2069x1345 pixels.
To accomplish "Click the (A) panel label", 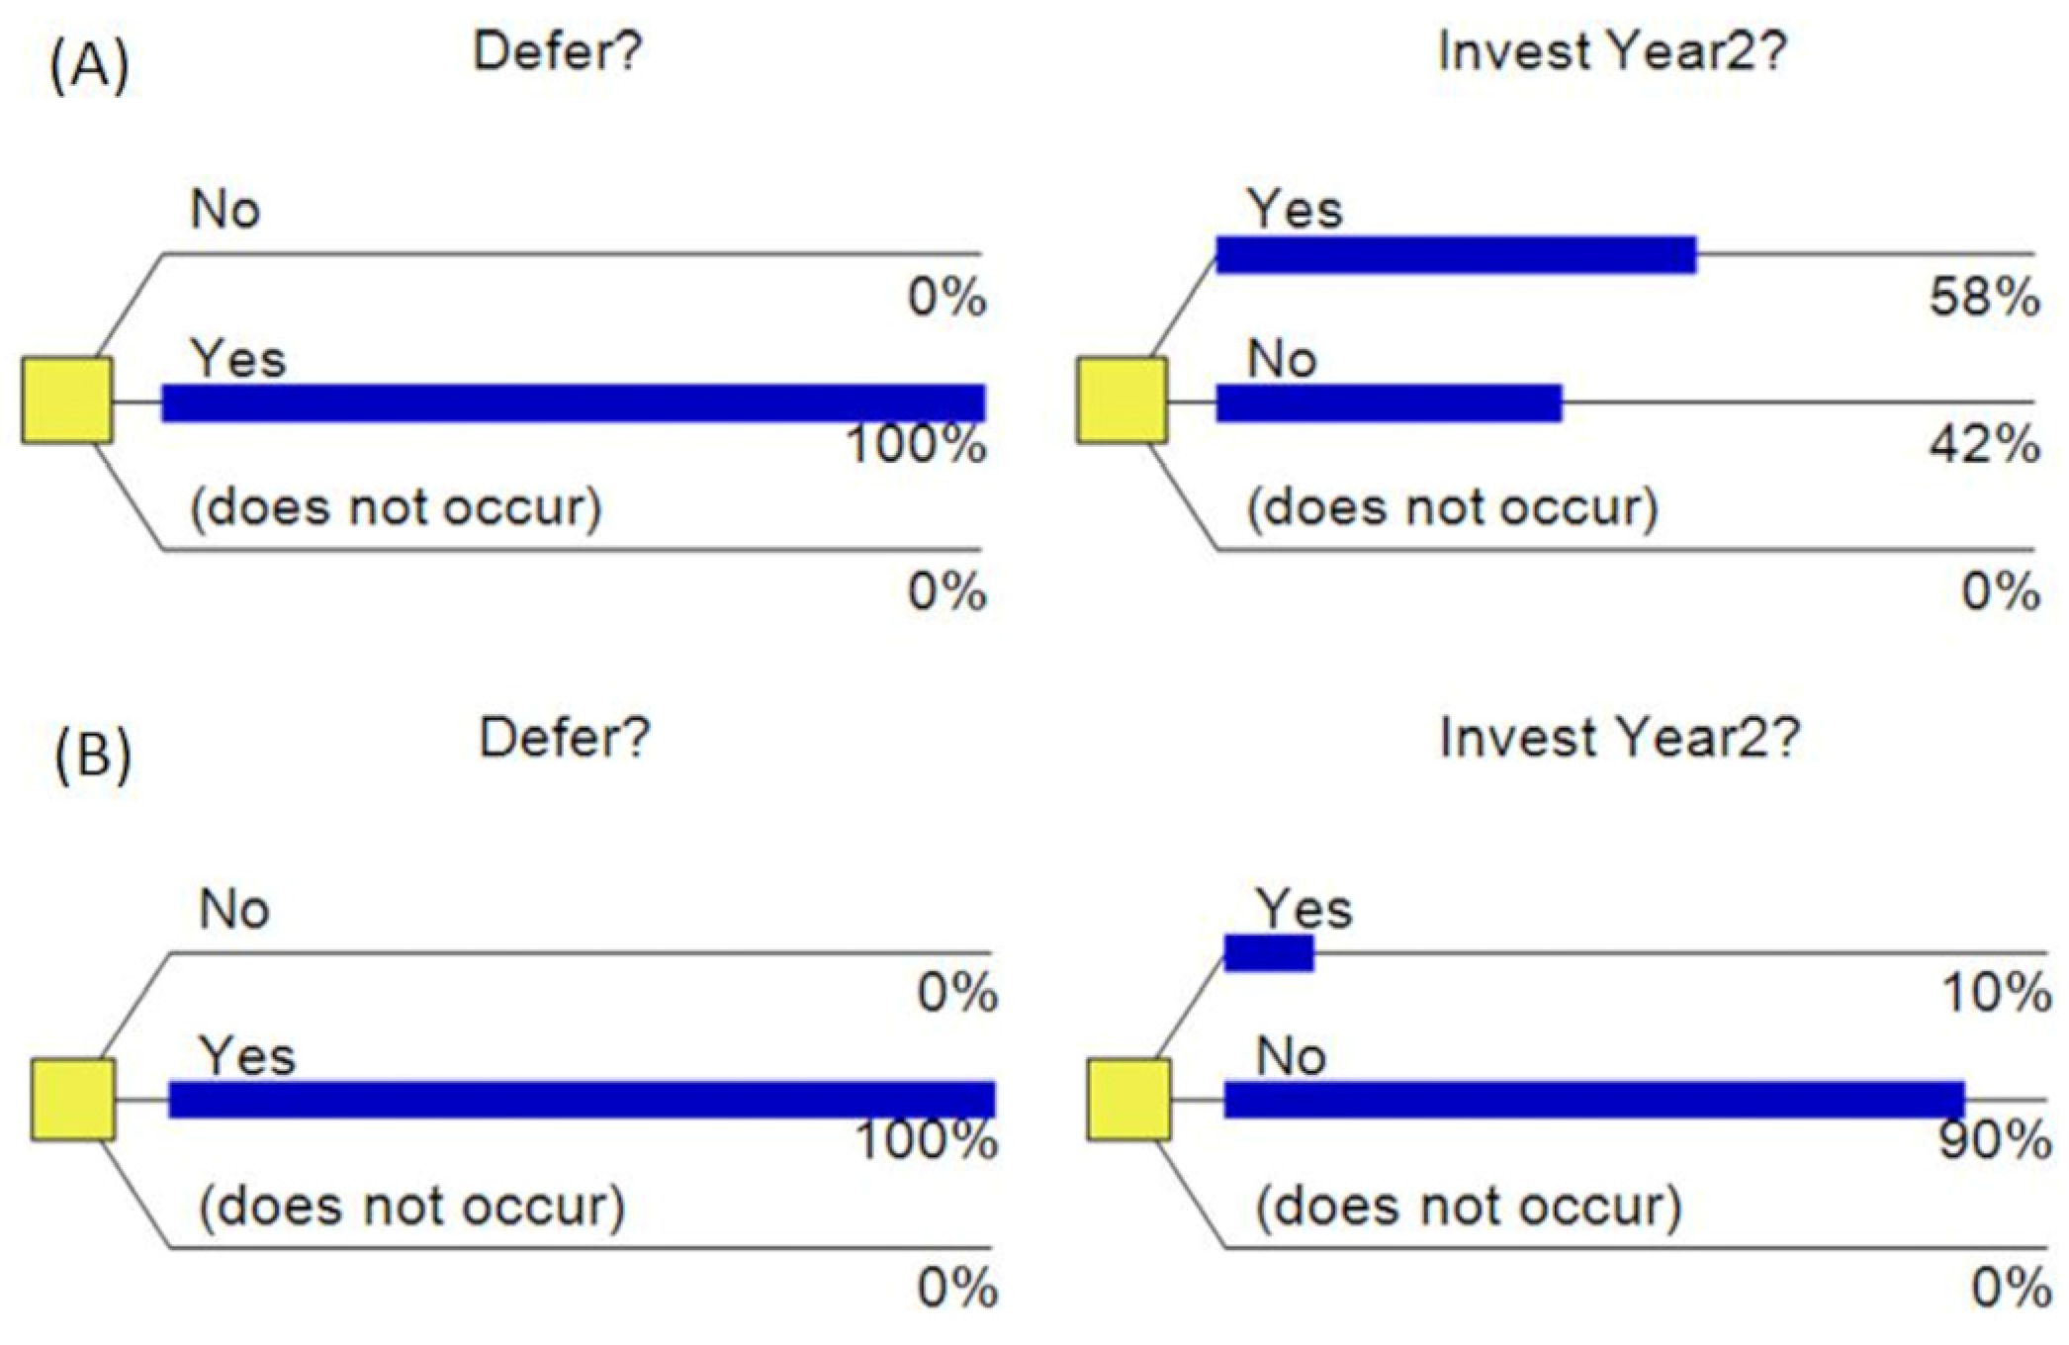I will pos(90,67).
